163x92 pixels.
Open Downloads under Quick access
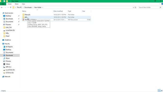[9, 19]
